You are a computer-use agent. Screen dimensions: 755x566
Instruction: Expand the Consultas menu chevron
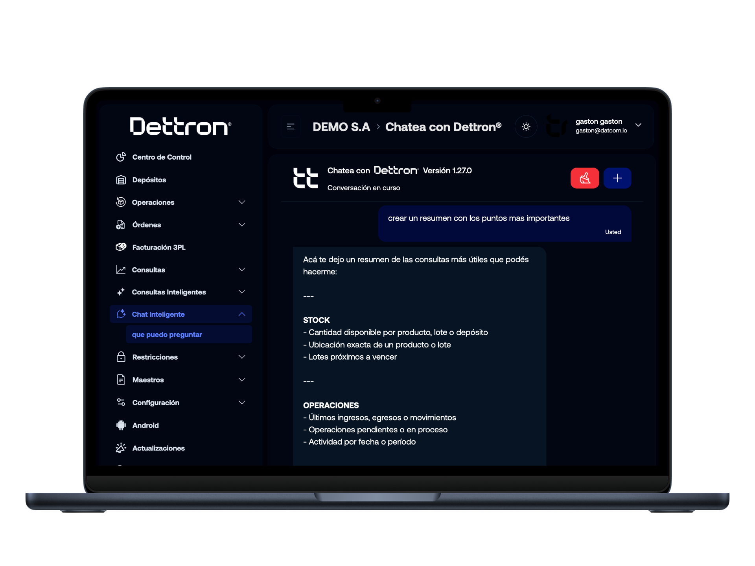tap(242, 270)
